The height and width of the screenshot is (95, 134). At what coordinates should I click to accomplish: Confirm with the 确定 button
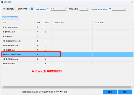[x=110, y=92]
